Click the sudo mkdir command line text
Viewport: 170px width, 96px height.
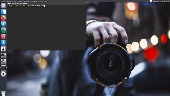click(37, 6)
